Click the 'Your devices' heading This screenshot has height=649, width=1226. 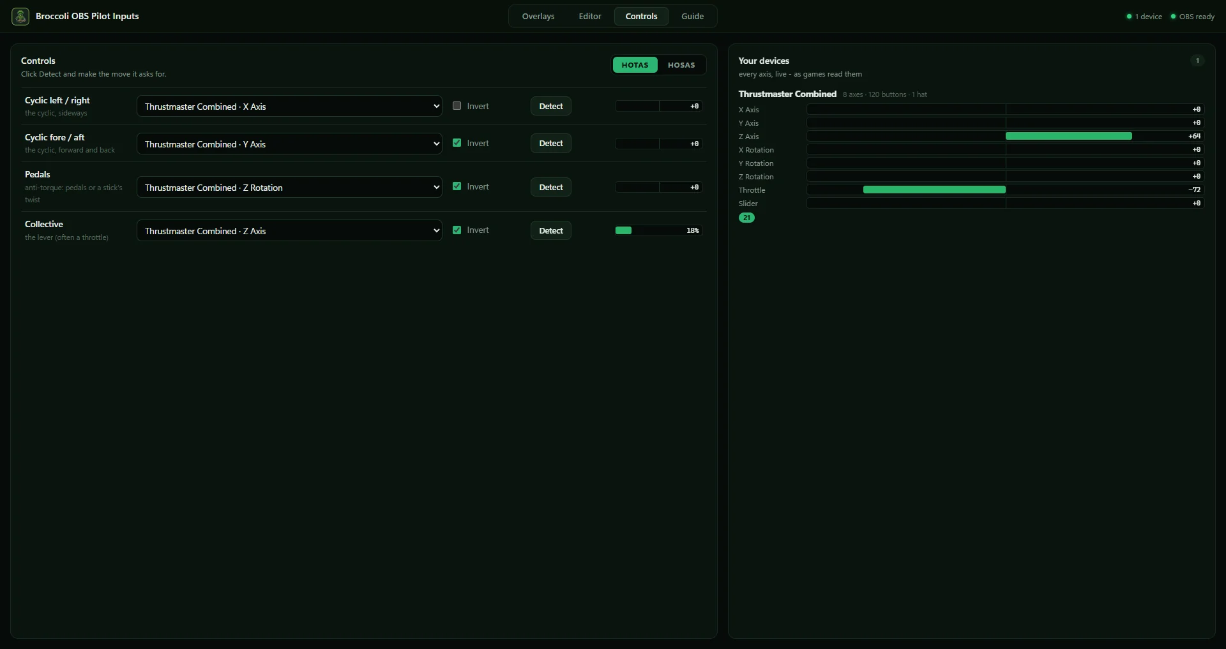click(x=764, y=61)
